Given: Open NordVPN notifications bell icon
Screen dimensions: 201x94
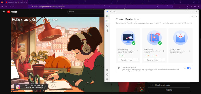Looking at the screenshot, I should pyautogui.click(x=196, y=16).
